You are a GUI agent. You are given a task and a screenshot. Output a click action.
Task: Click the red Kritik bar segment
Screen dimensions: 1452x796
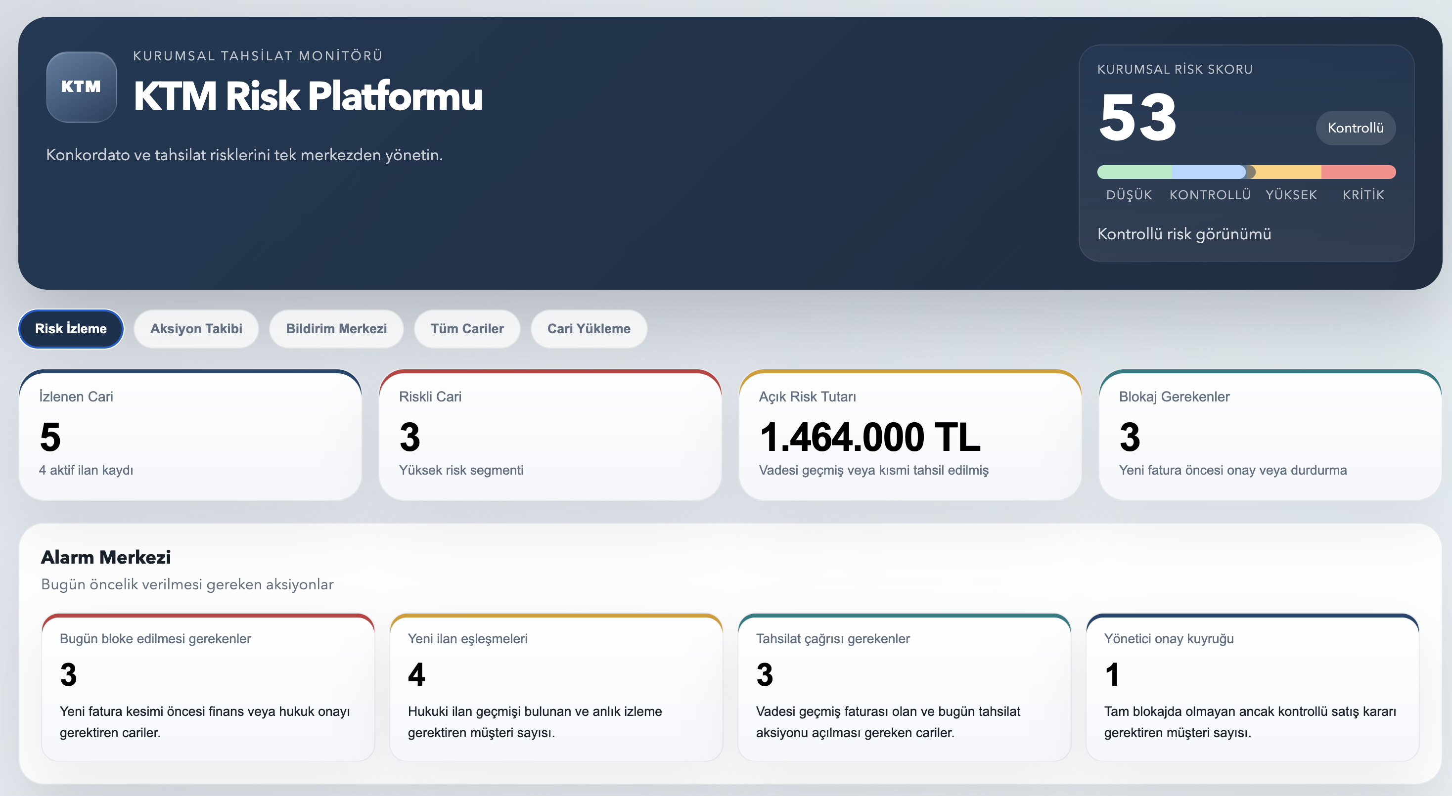1359,172
